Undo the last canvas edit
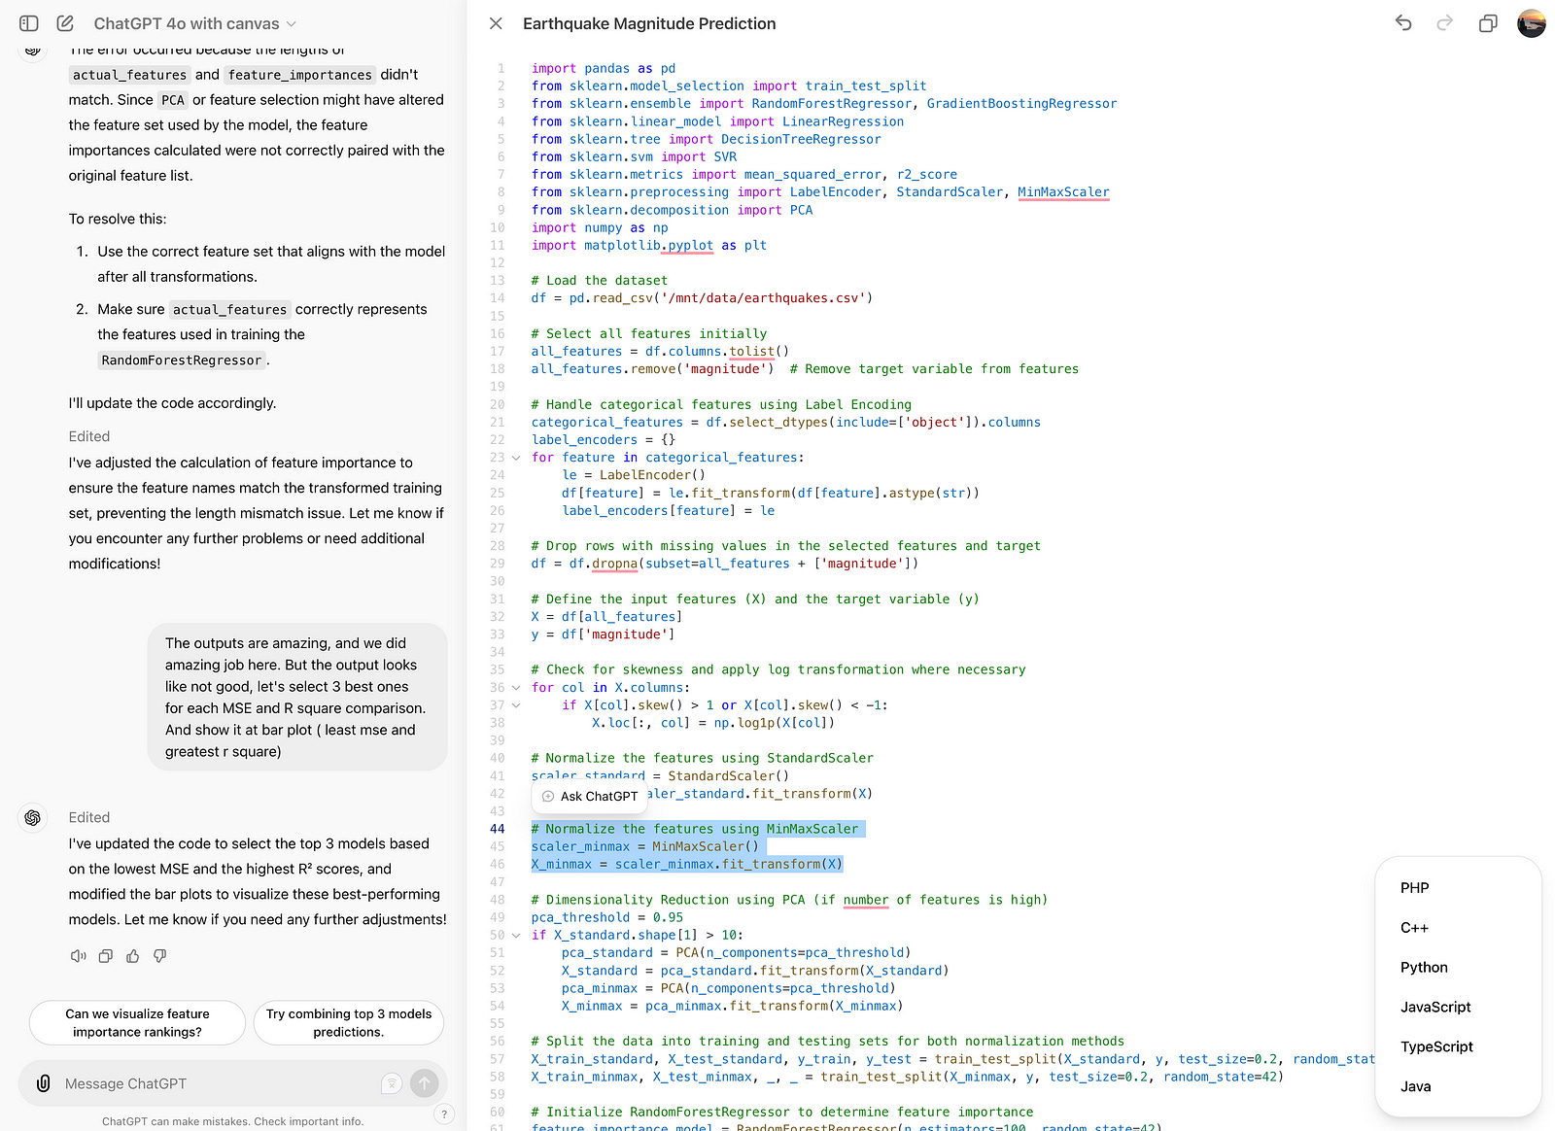 1403,23
